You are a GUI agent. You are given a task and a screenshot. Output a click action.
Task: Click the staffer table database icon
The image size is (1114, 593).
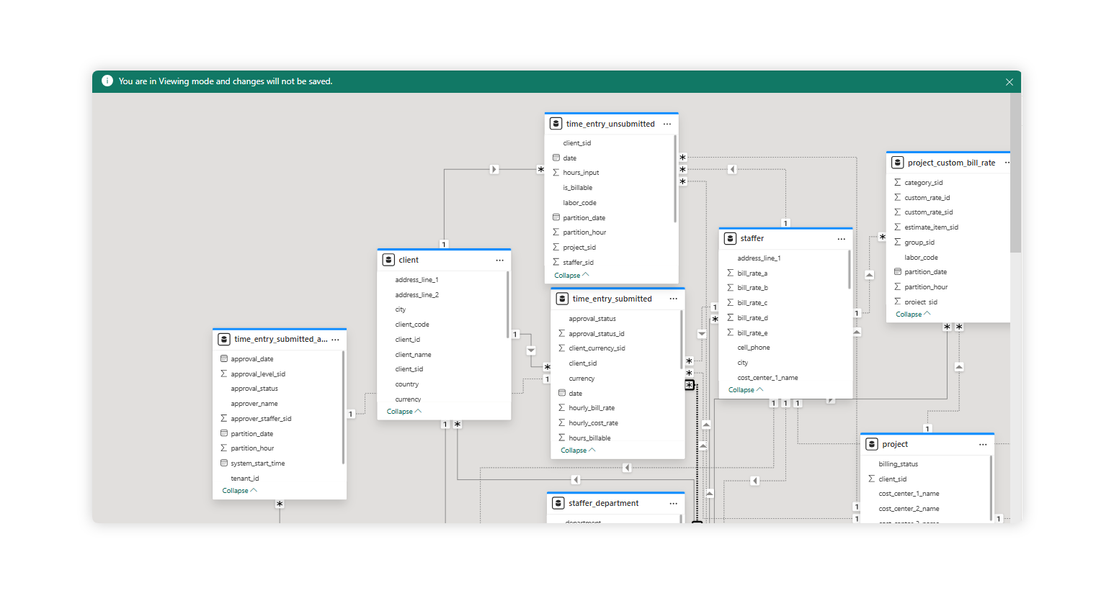coord(730,238)
